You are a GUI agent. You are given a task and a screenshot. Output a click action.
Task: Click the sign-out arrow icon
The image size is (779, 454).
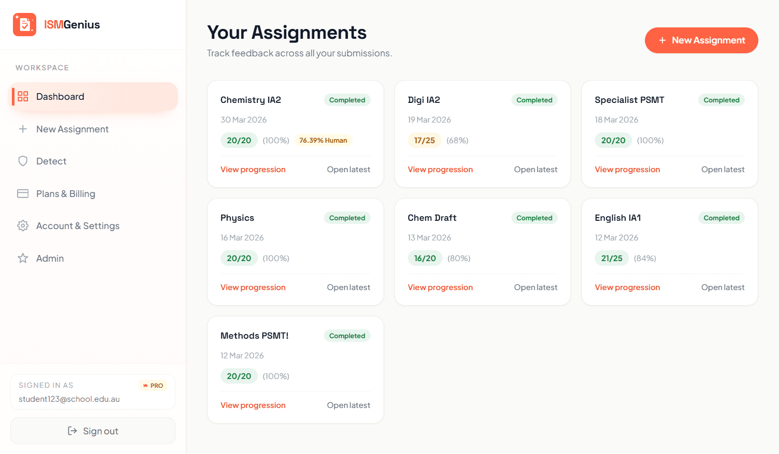tap(73, 431)
